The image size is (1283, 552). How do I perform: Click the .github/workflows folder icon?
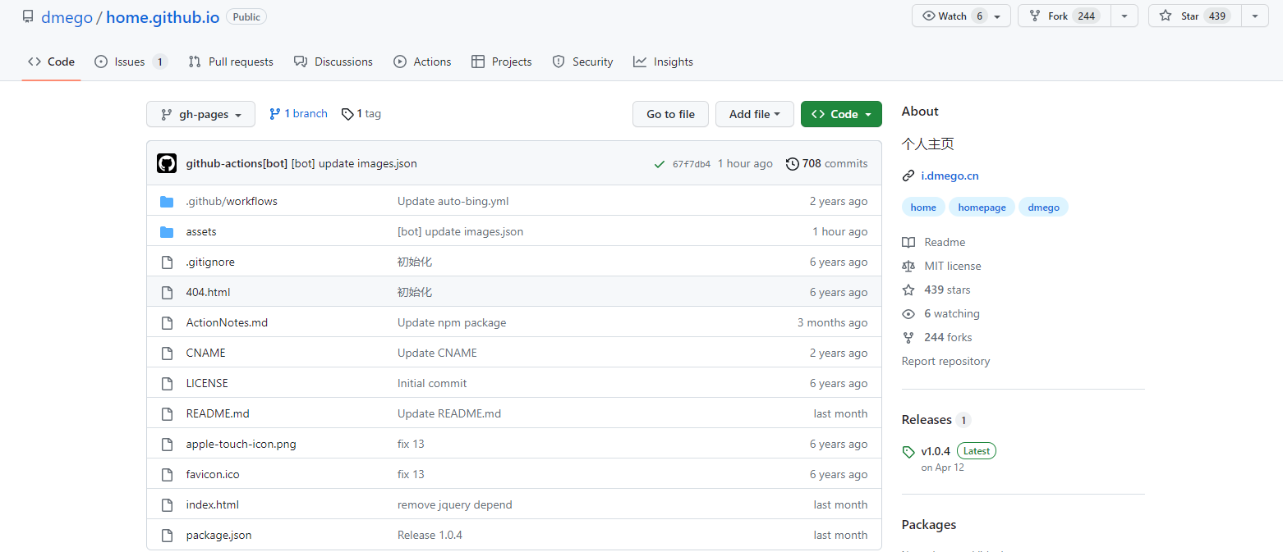[x=167, y=202]
